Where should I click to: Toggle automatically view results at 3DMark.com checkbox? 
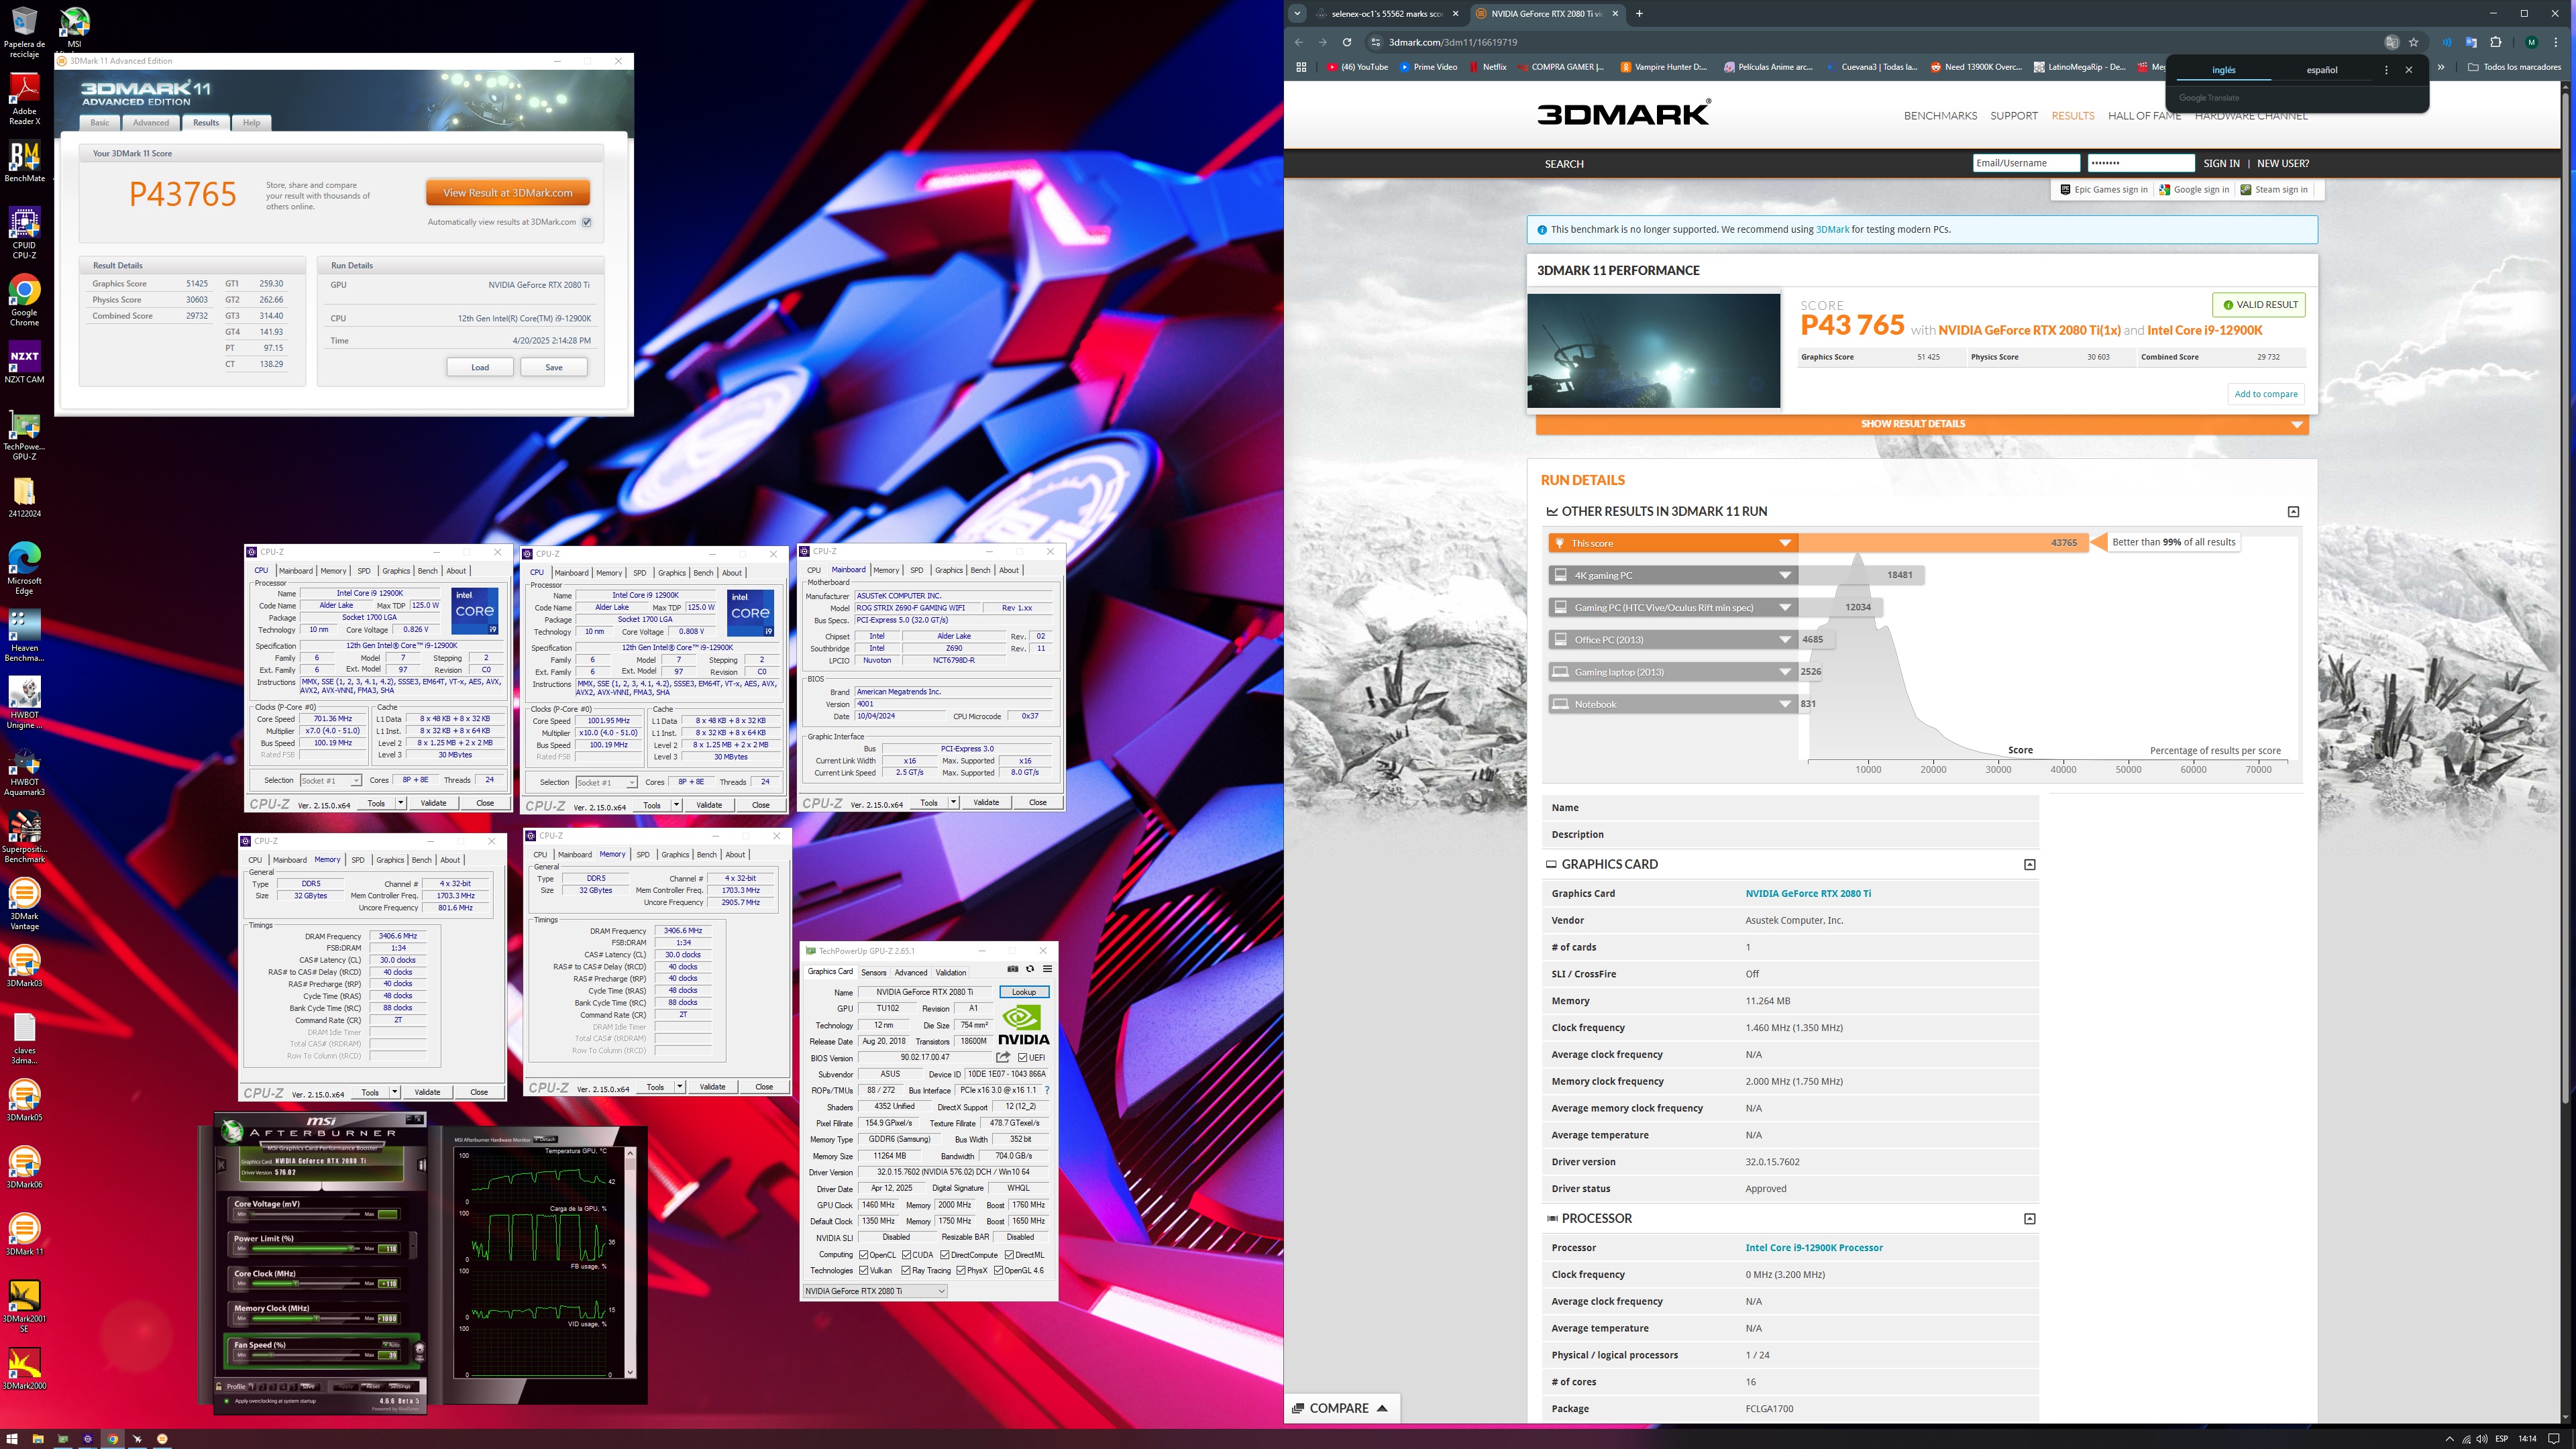587,222
